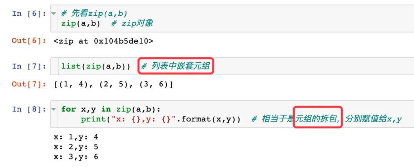Click the In [8] cell prompt
414x167 pixels.
coord(29,109)
